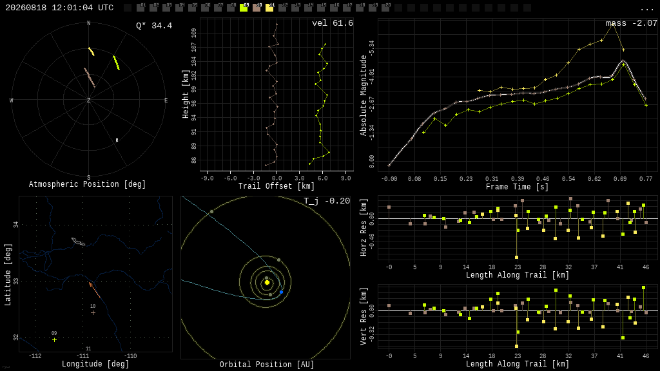The image size is (660, 371).
Task: Click the T_j -0.20 label
Action: click(327, 201)
